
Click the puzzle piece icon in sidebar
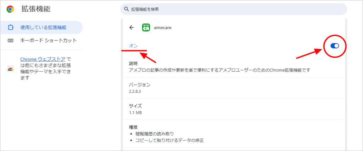10,27
